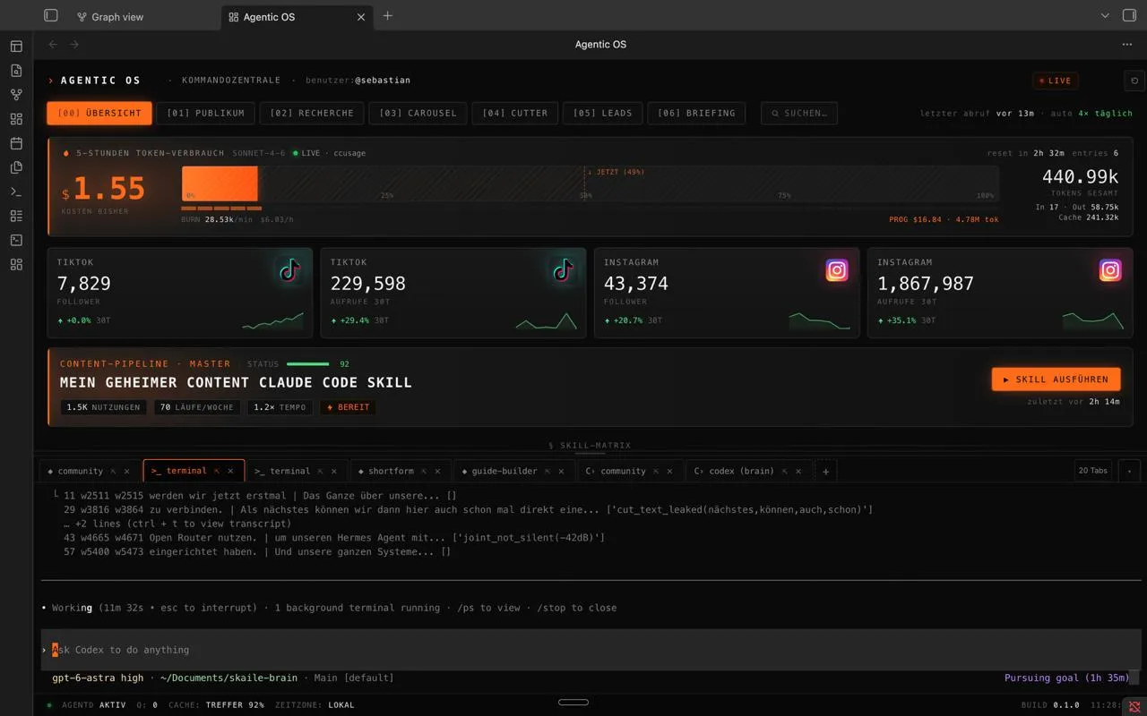
Task: Switch to the guide-builder tab
Action: tap(505, 472)
